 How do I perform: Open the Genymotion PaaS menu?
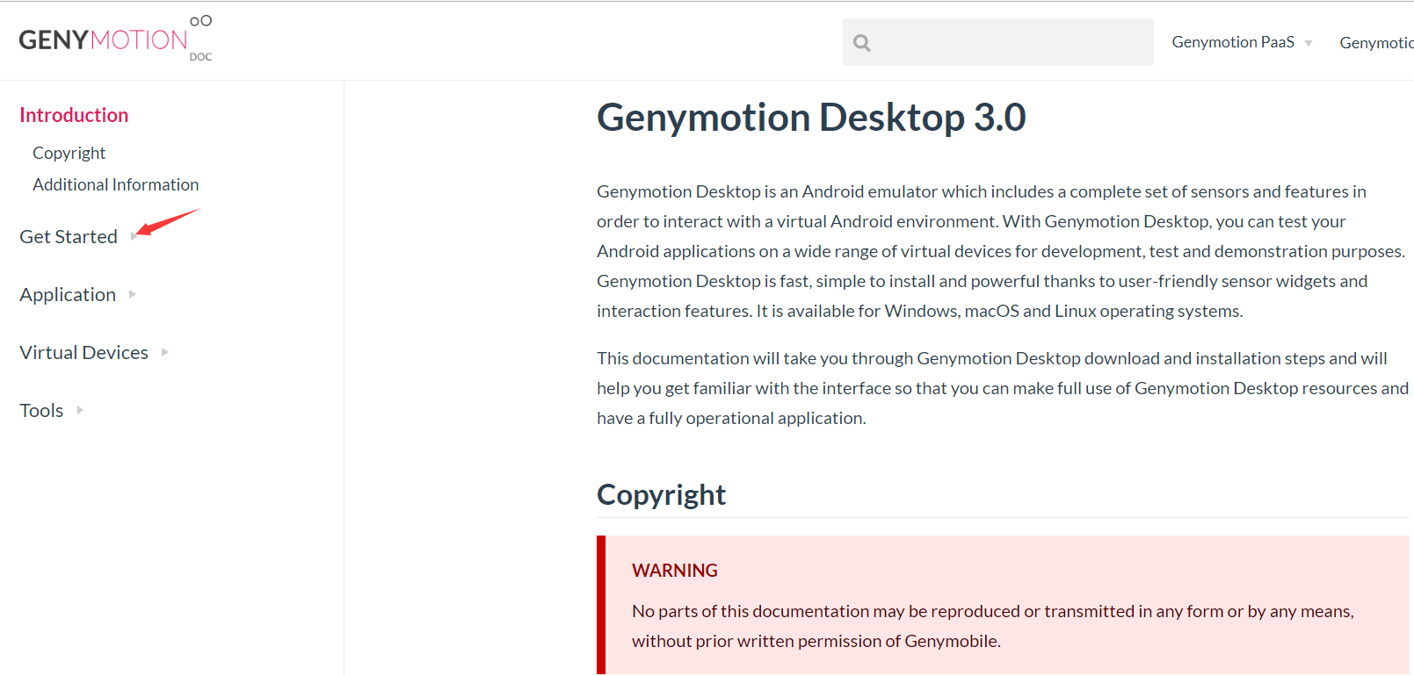pyautogui.click(x=1233, y=42)
